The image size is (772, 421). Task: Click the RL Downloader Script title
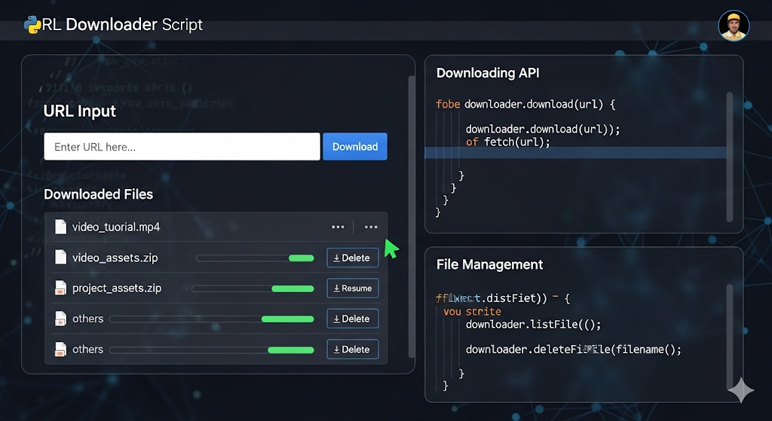coord(122,25)
